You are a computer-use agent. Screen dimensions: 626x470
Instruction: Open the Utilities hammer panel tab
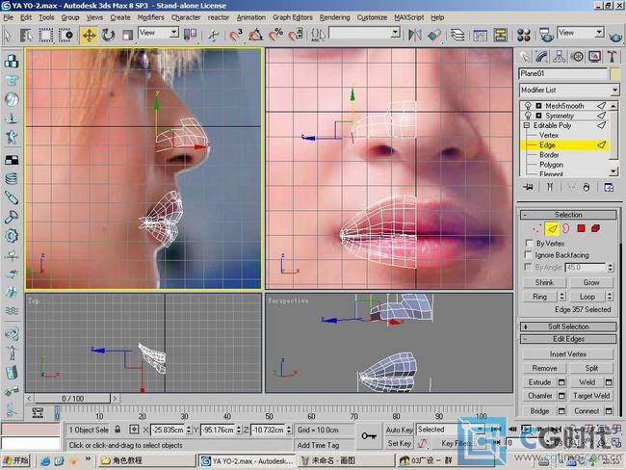click(x=613, y=57)
